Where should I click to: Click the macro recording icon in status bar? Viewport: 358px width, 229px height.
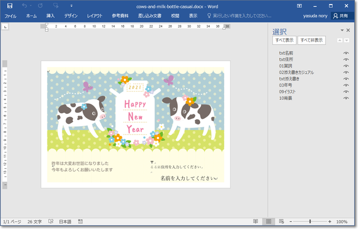coord(81,222)
